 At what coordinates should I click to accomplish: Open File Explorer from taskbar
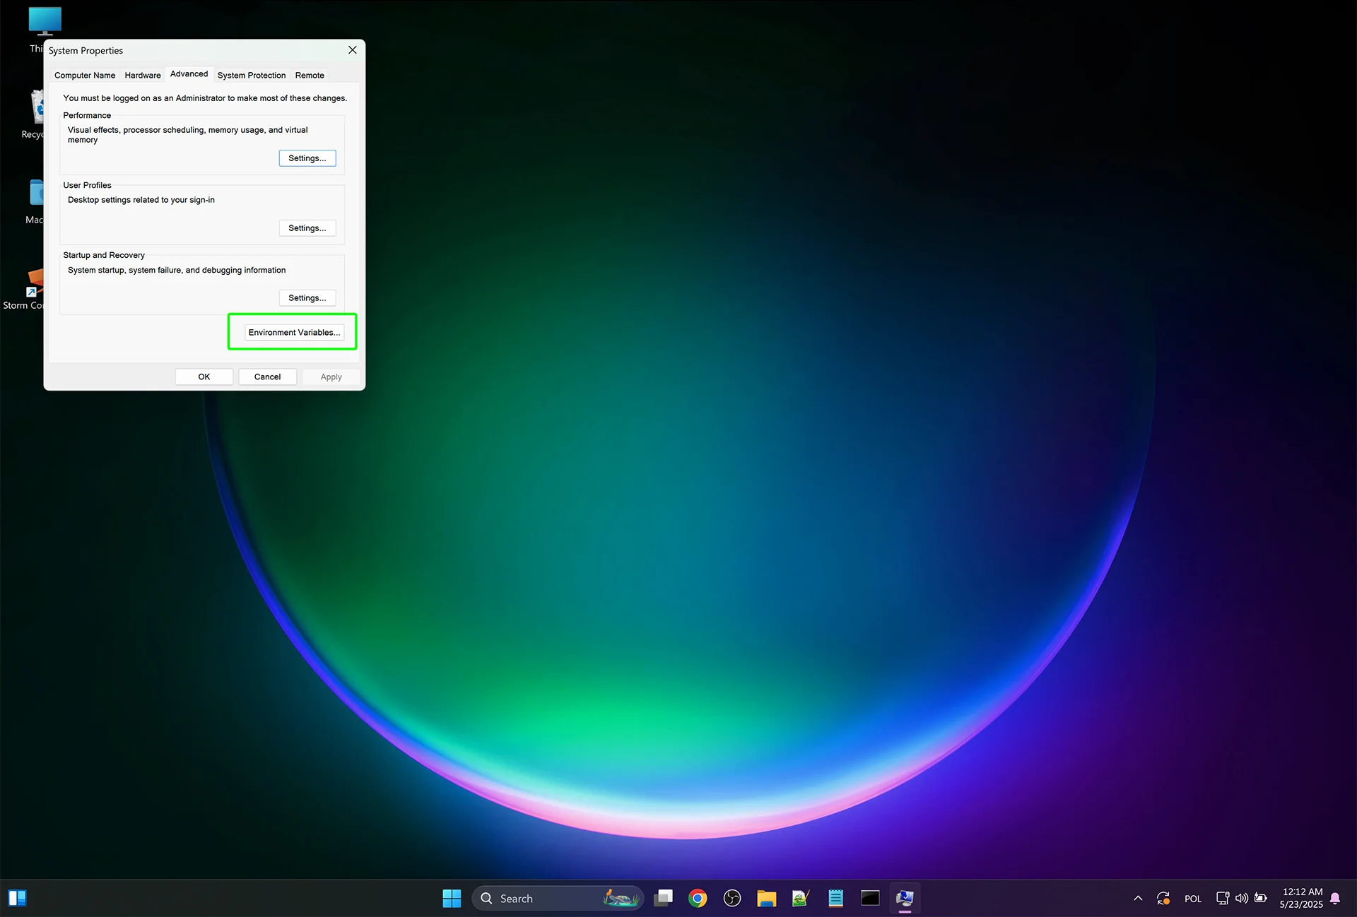click(767, 899)
